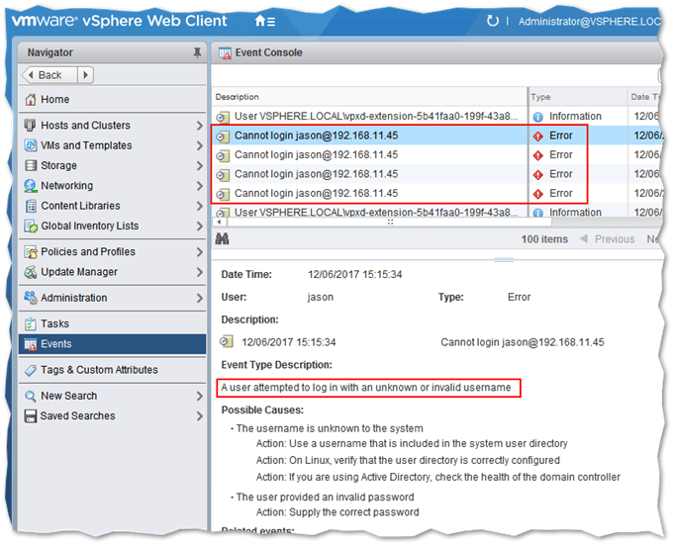Click the Saved Searches disk icon
The width and height of the screenshot is (673, 545).
pyautogui.click(x=31, y=416)
